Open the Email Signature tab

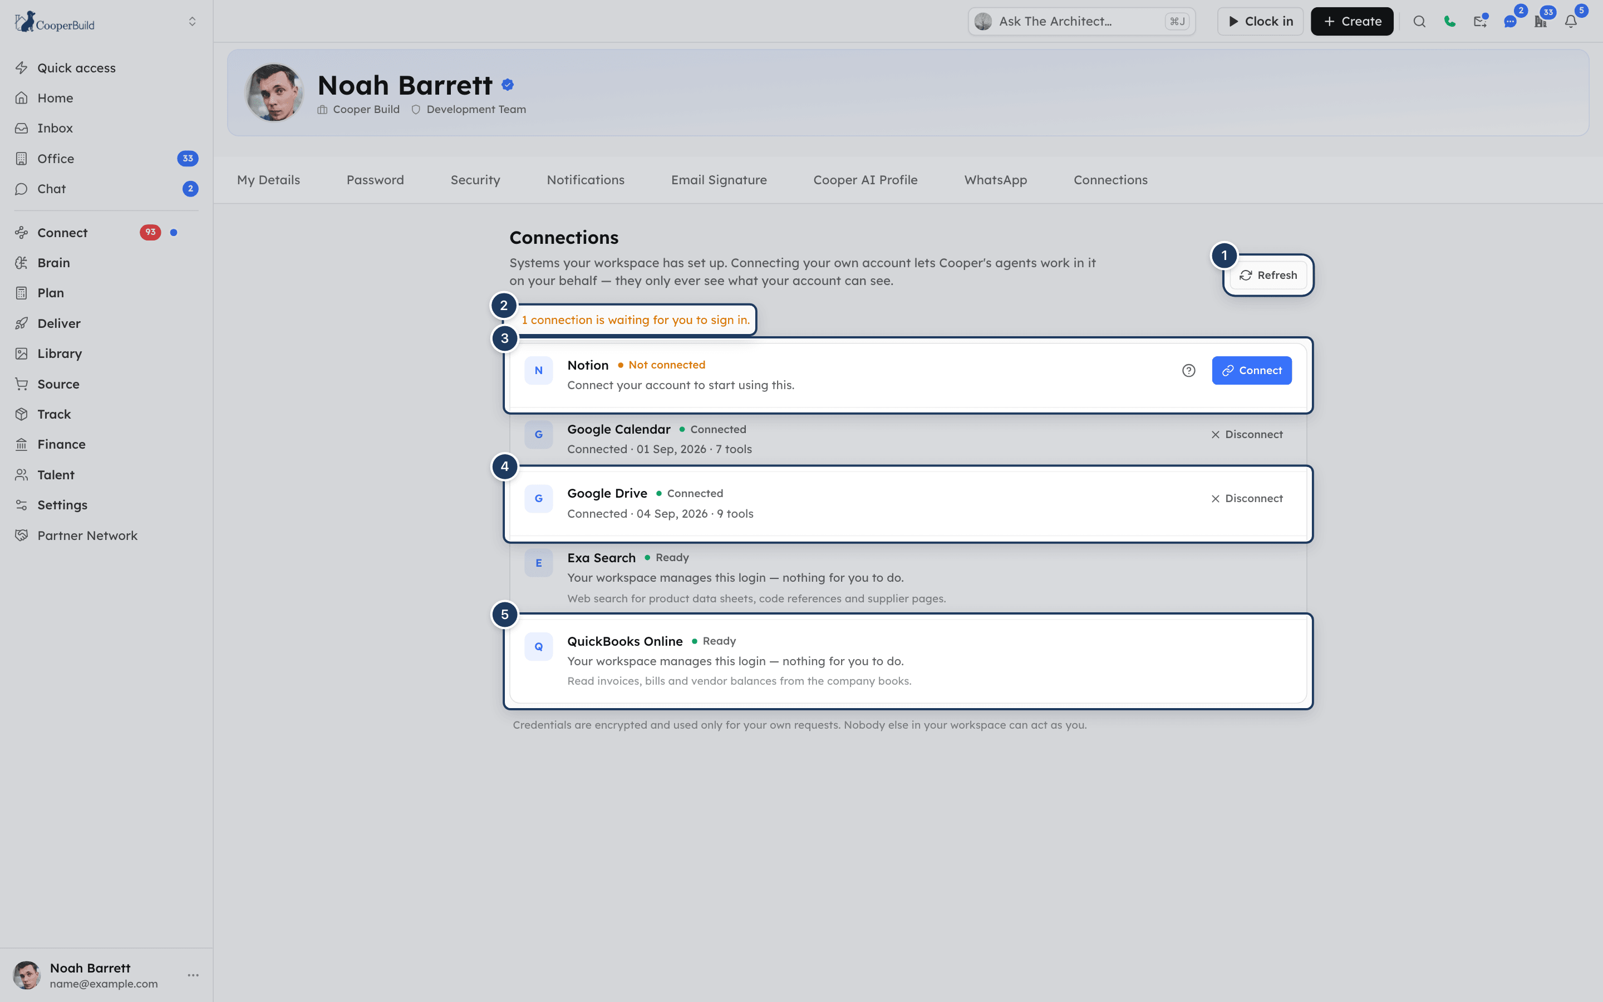tap(719, 180)
